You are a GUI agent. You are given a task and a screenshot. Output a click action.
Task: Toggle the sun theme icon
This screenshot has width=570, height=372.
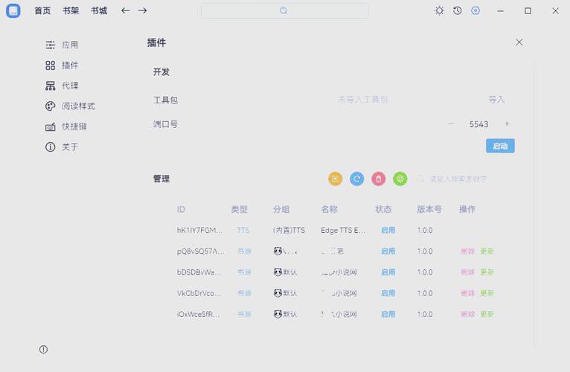click(439, 10)
